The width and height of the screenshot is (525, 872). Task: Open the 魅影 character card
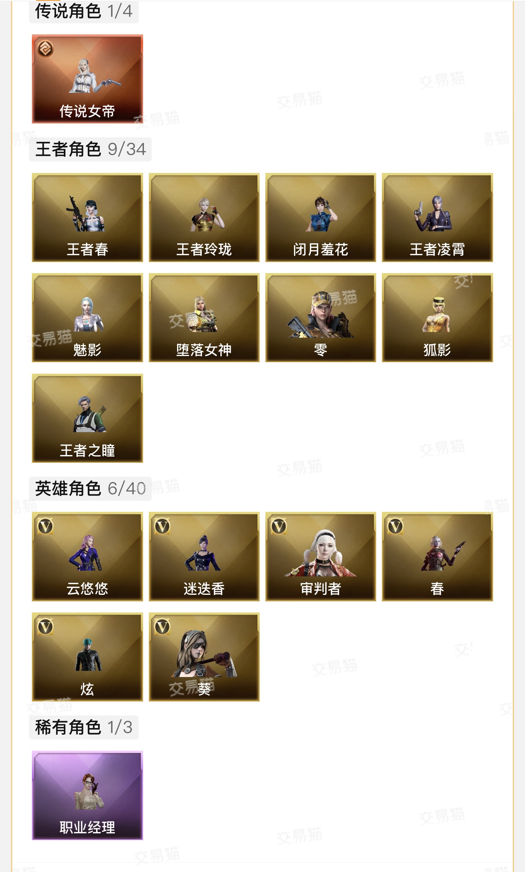[87, 318]
